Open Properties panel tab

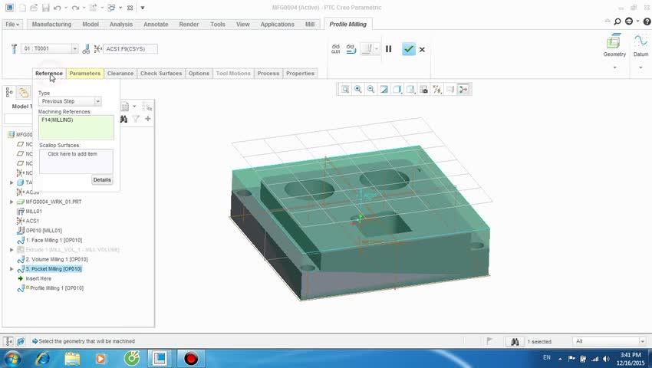click(300, 73)
